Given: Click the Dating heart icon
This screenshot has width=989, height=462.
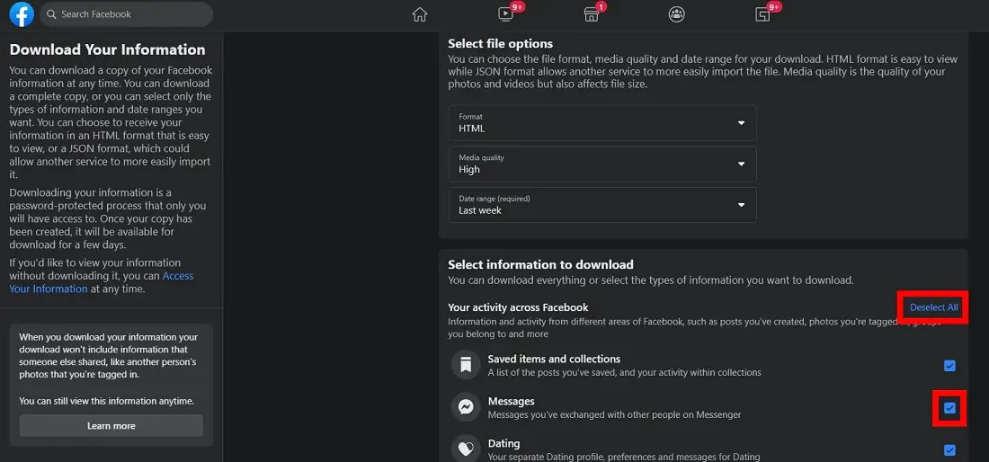Looking at the screenshot, I should pos(466,449).
